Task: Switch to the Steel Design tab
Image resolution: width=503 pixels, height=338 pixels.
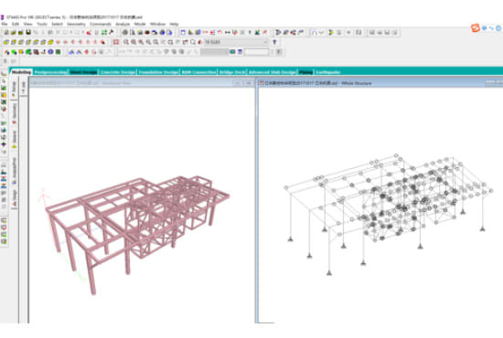Action: pos(83,72)
